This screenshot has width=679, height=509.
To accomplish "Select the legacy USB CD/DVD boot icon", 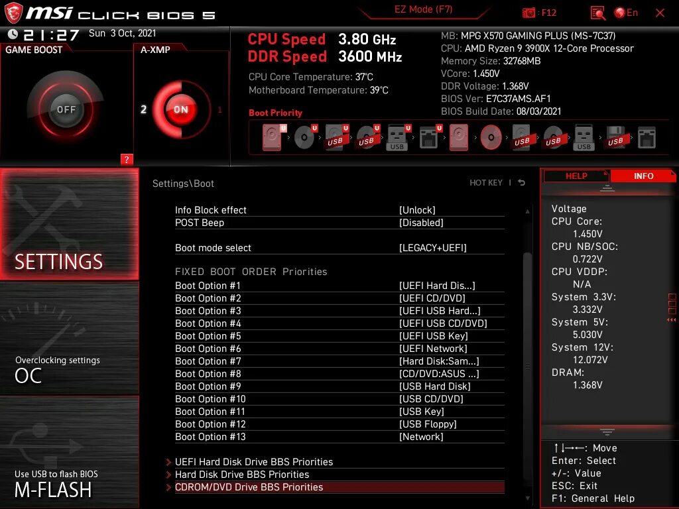I will click(554, 137).
